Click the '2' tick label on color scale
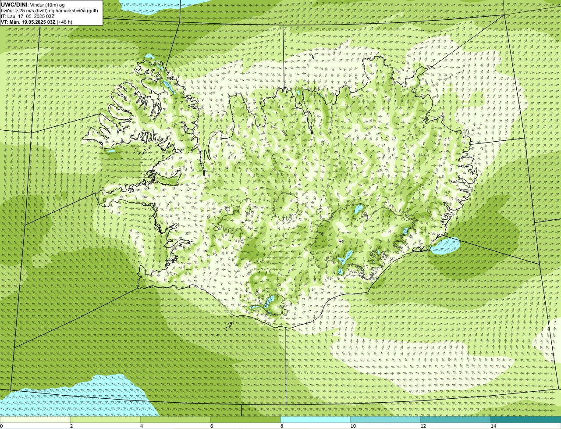561x429 pixels. tap(71, 426)
